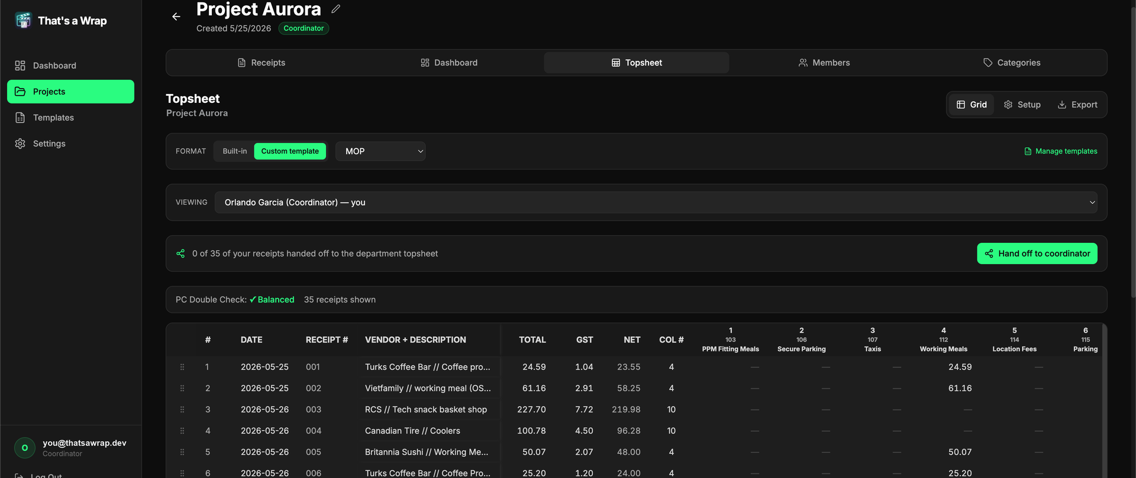Open the Setup view

(x=1022, y=105)
